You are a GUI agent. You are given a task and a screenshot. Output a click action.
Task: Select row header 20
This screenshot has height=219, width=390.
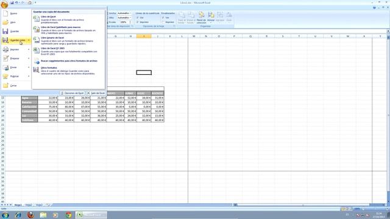(x=2, y=120)
